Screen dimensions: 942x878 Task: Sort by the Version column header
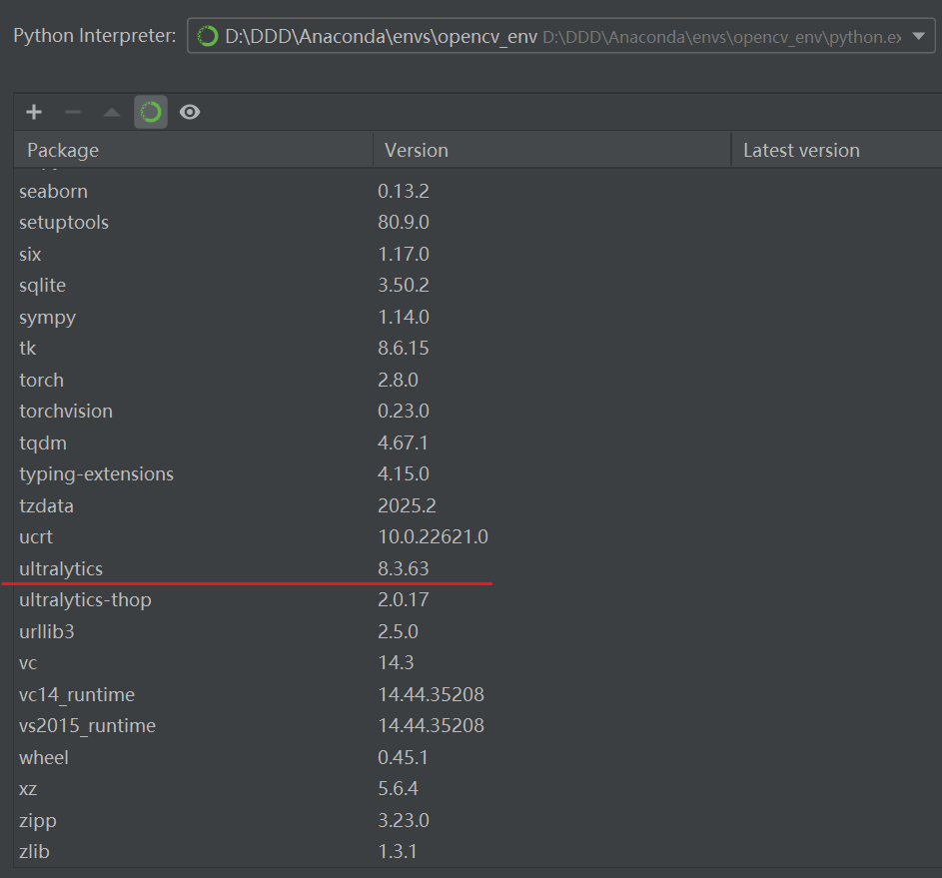pos(552,150)
